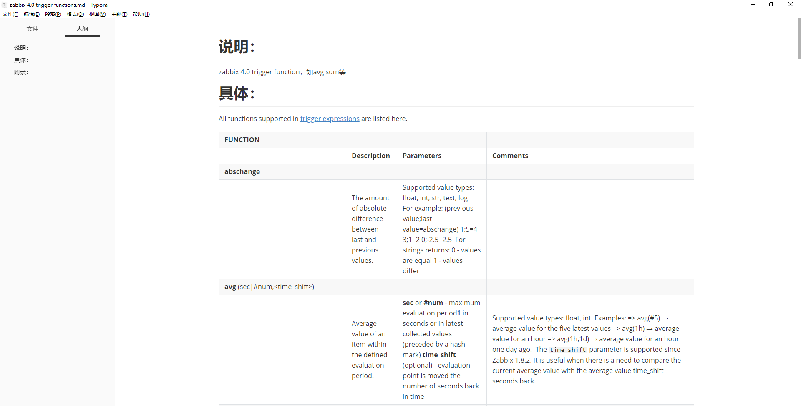
Task: Click the 具体: document heading
Action: click(237, 93)
